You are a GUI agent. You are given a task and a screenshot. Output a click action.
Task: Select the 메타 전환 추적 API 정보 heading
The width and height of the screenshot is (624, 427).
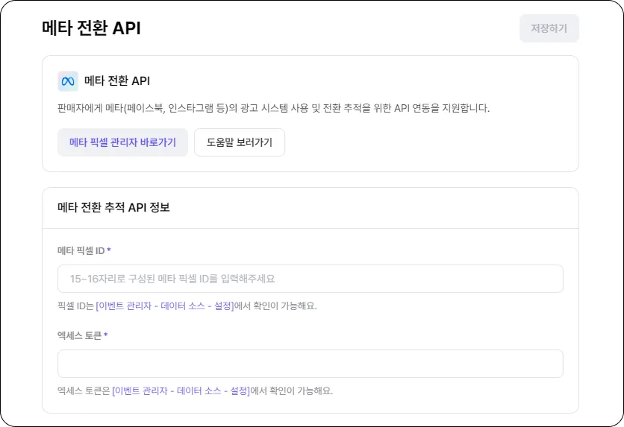point(113,207)
